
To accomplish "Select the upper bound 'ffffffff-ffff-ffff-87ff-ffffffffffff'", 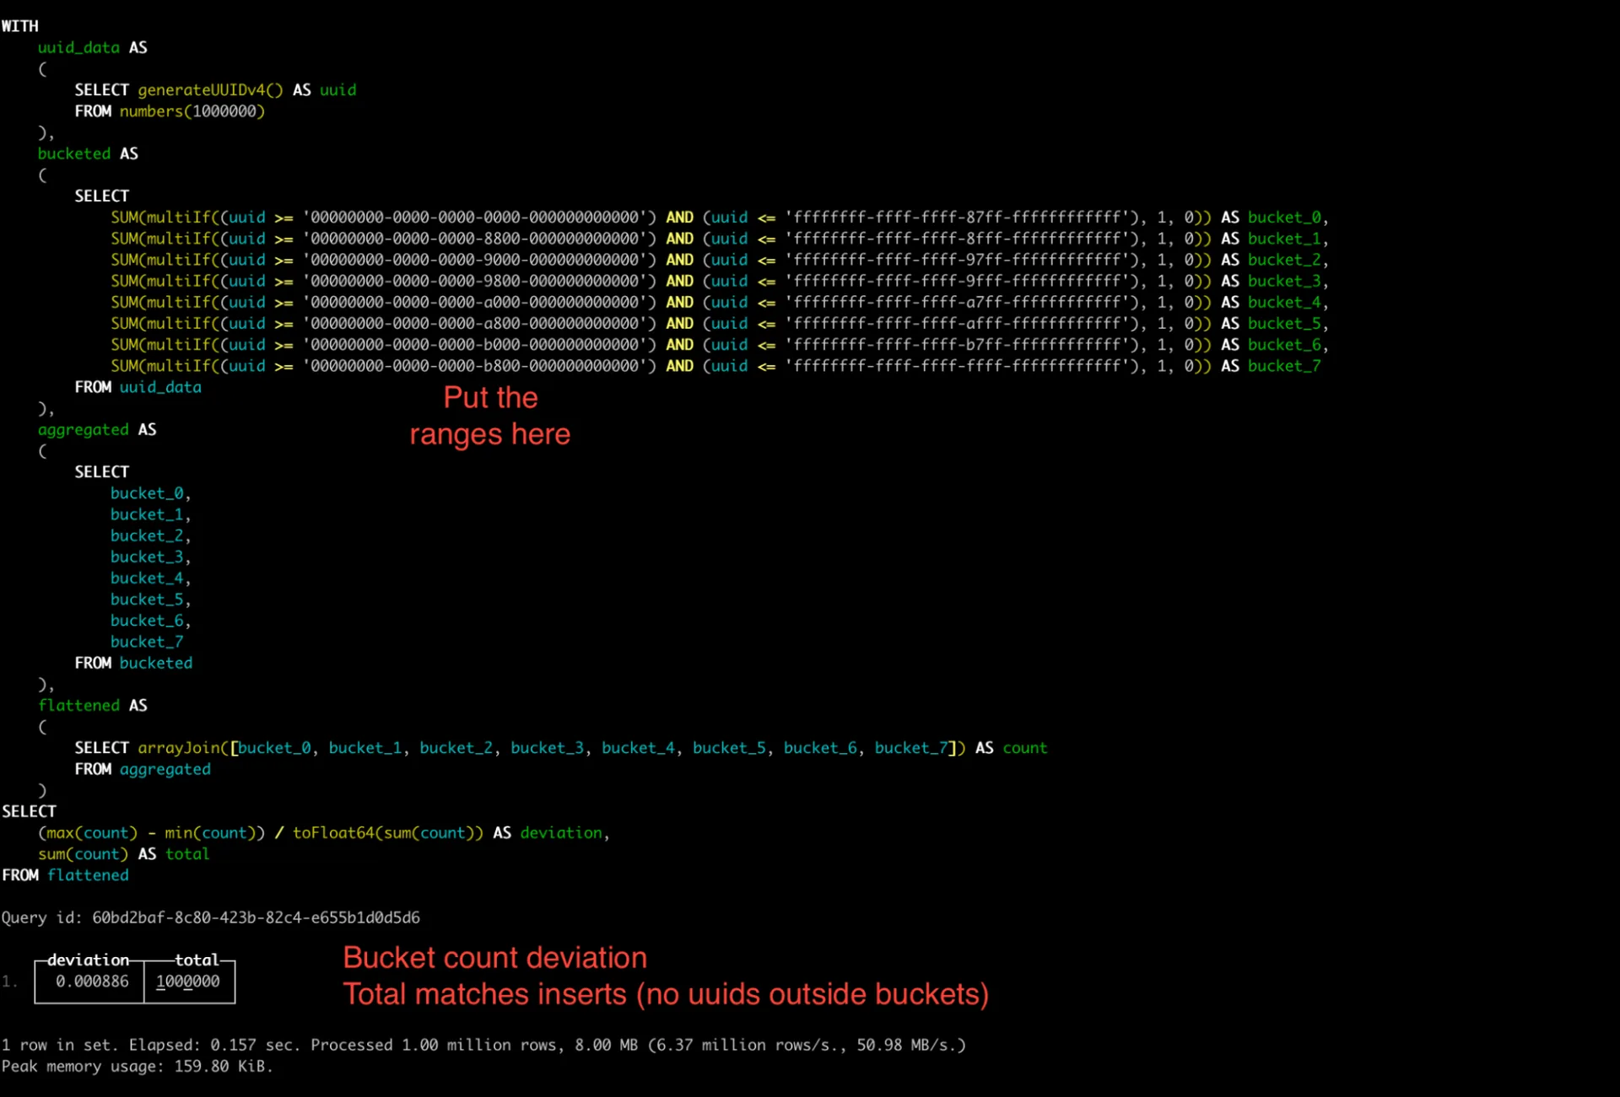I will pos(958,218).
